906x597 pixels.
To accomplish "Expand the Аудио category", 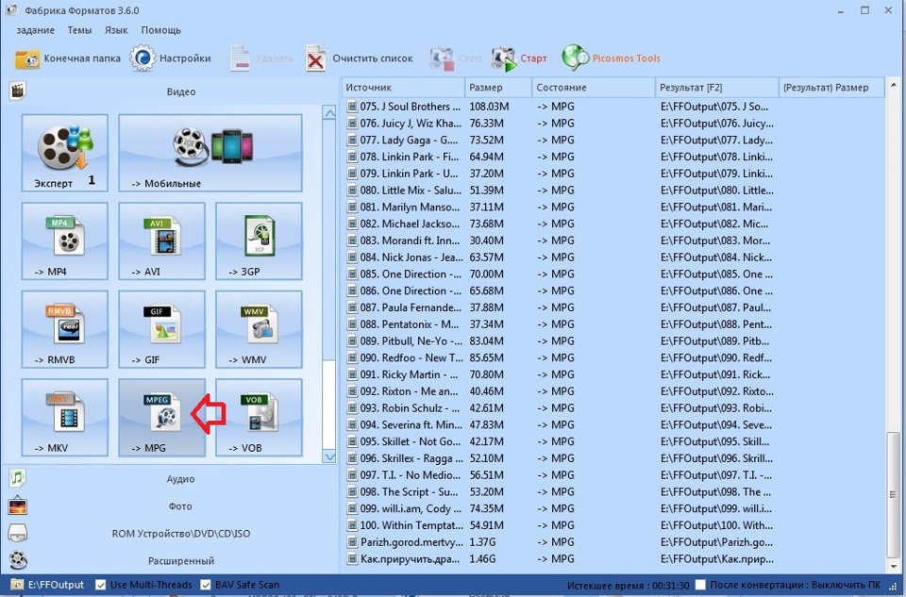I will pos(180,479).
